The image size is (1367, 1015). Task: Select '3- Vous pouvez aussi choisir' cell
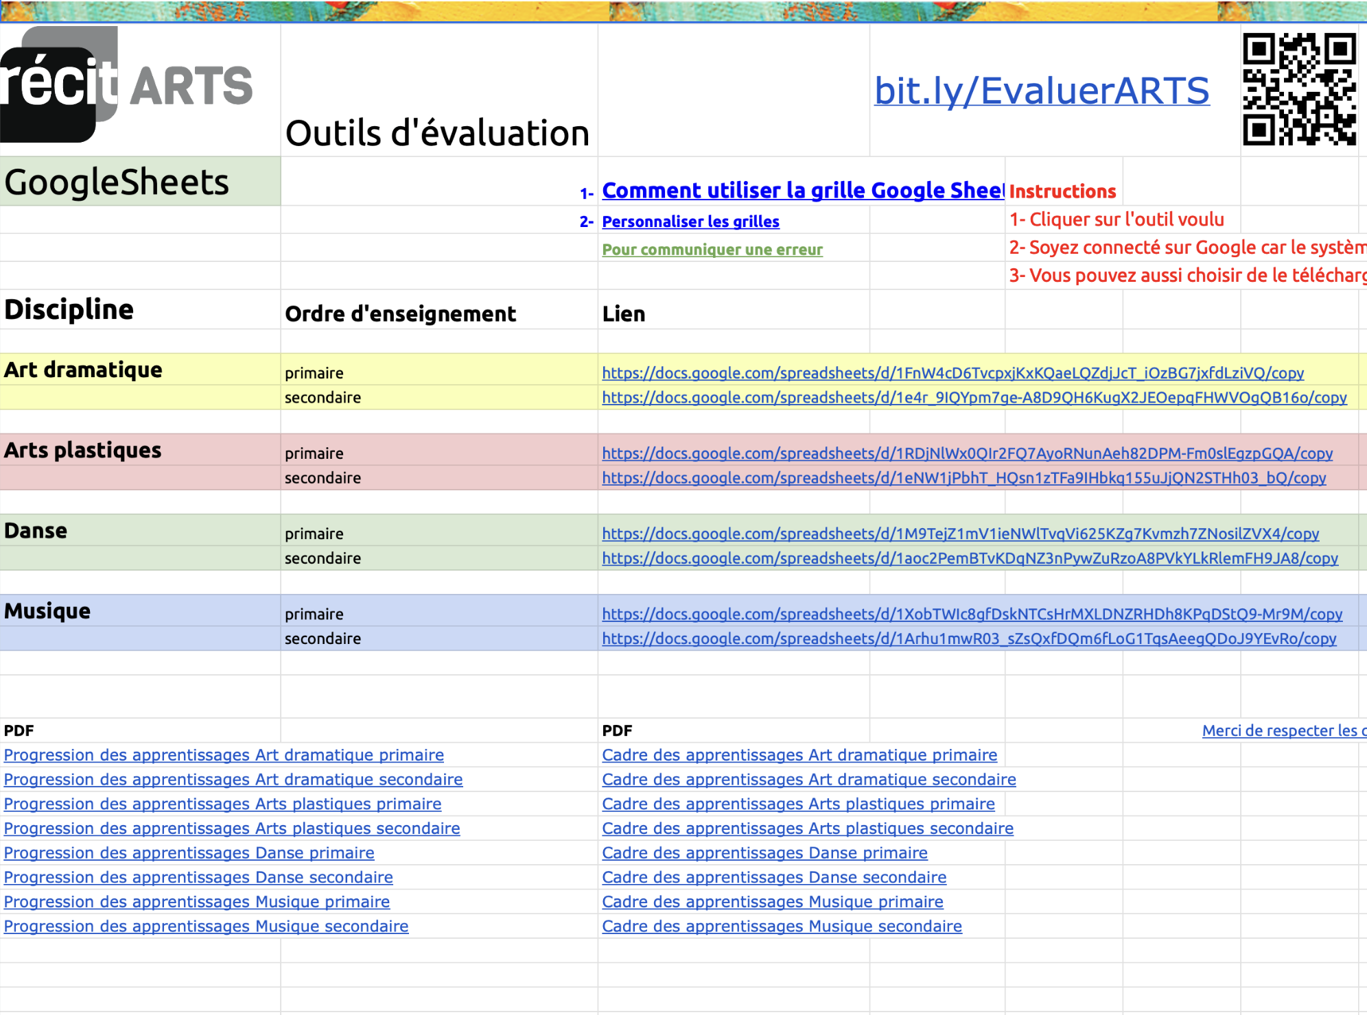(x=1187, y=276)
